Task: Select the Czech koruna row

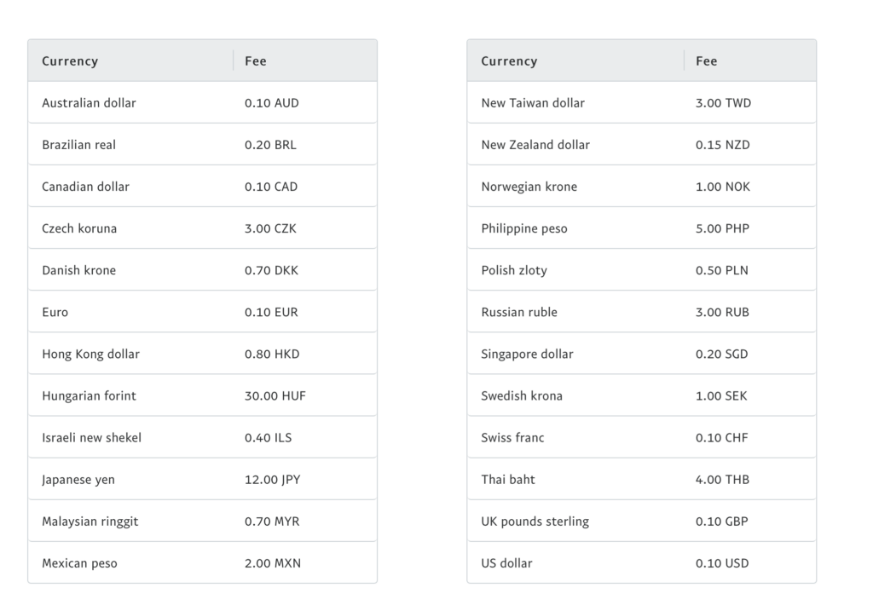Action: tap(203, 228)
